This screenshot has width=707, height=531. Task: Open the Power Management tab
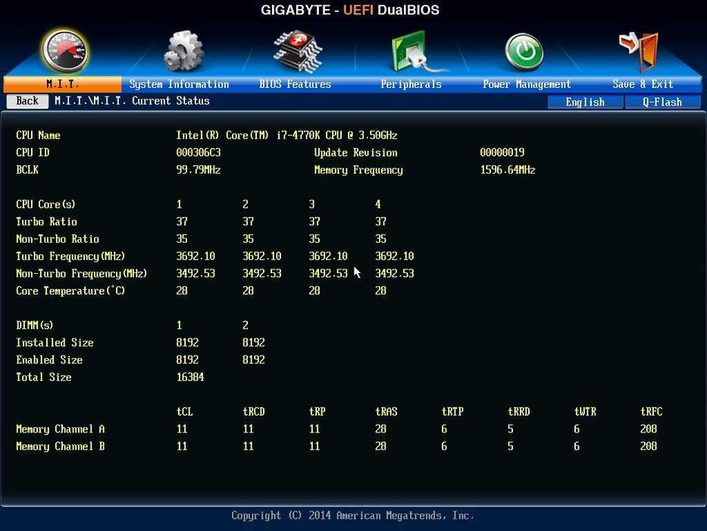coord(527,84)
